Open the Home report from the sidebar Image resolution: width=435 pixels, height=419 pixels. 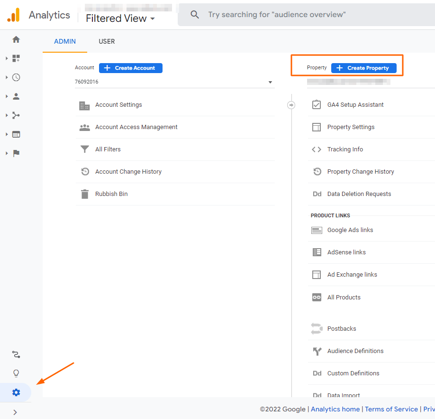point(16,39)
